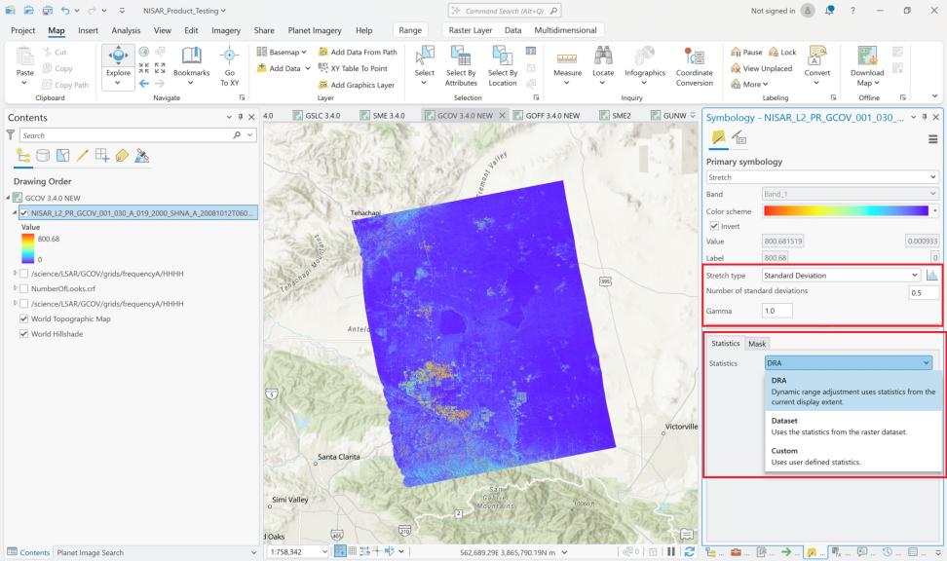The image size is (947, 561).
Task: Click View Unplaced labels
Action: tap(761, 68)
